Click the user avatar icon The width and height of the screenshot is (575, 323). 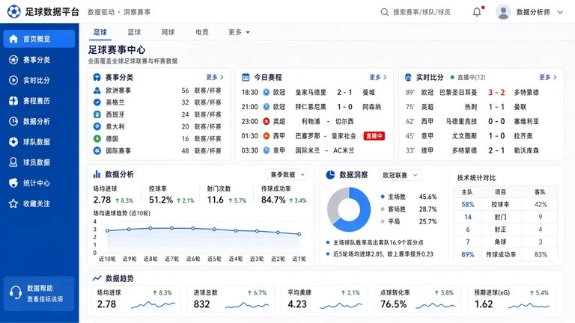tap(503, 12)
